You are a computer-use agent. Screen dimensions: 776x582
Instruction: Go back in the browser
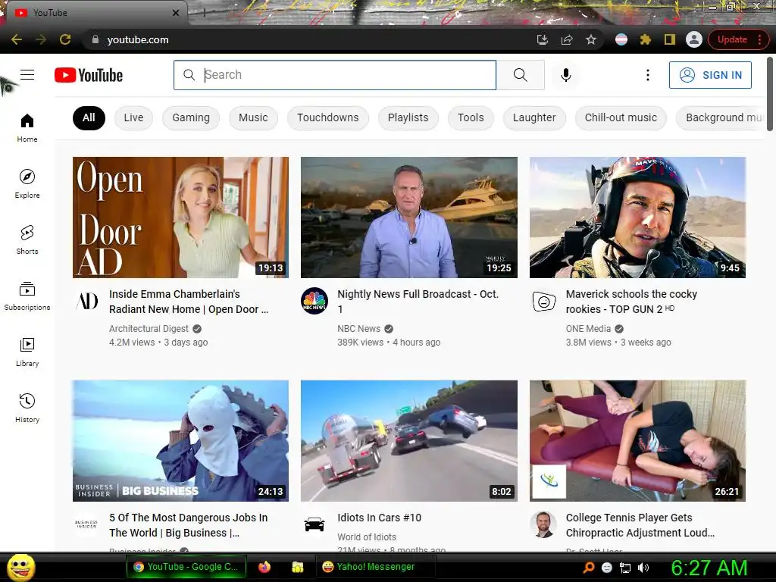(17, 39)
